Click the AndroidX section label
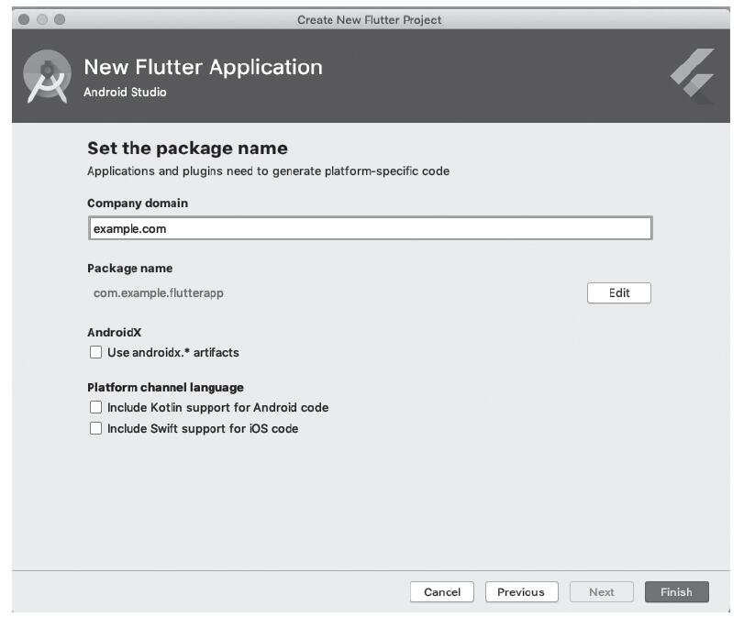Image resolution: width=744 pixels, height=617 pixels. tap(114, 333)
